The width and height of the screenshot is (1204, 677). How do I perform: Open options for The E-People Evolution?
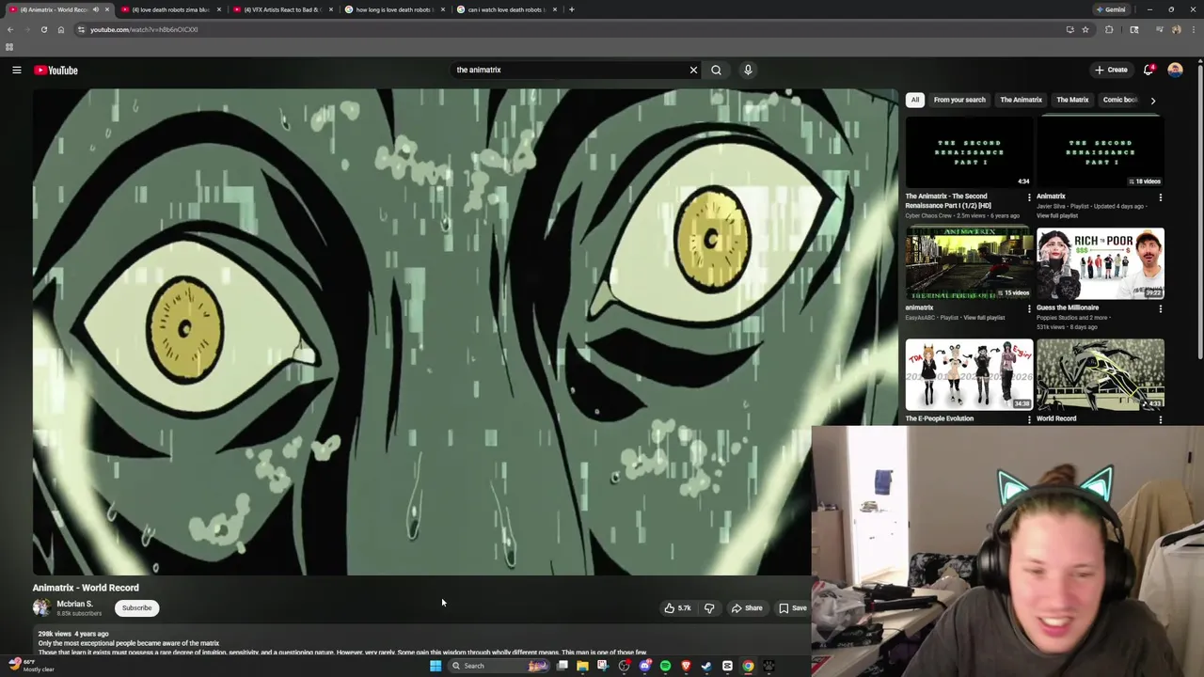pos(1029,419)
